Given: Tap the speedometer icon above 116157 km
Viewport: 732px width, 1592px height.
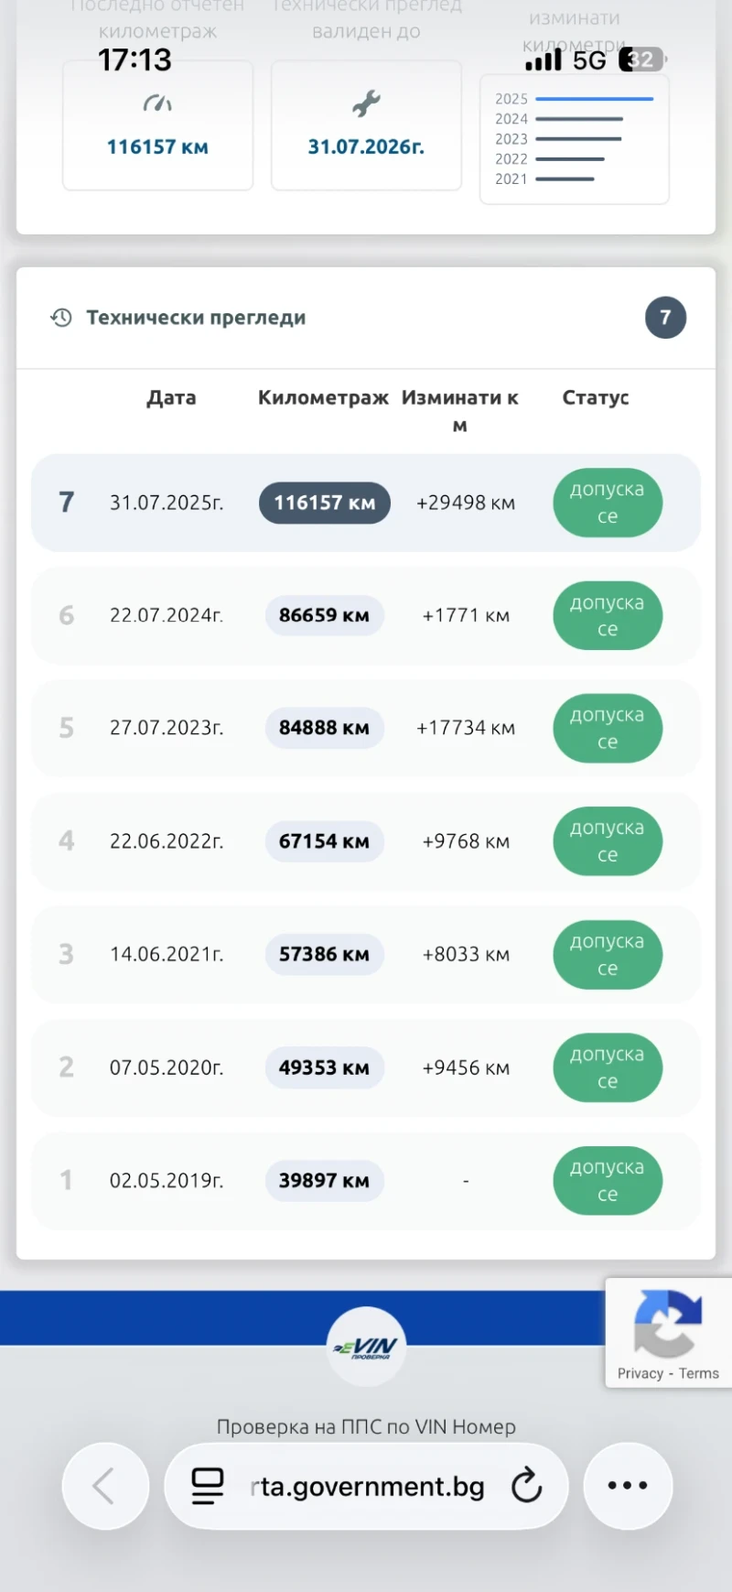Looking at the screenshot, I should [x=157, y=104].
